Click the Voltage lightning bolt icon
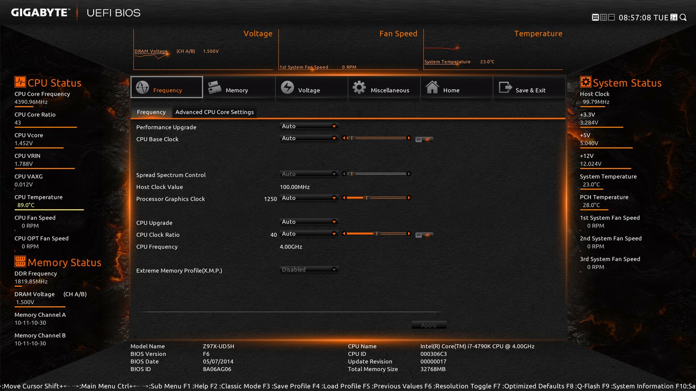 pyautogui.click(x=287, y=87)
